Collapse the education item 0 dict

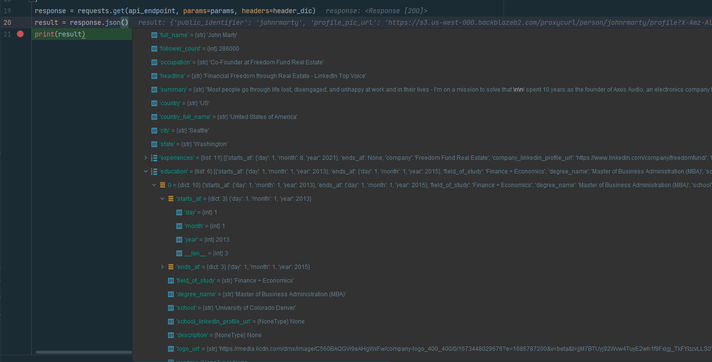tap(154, 185)
